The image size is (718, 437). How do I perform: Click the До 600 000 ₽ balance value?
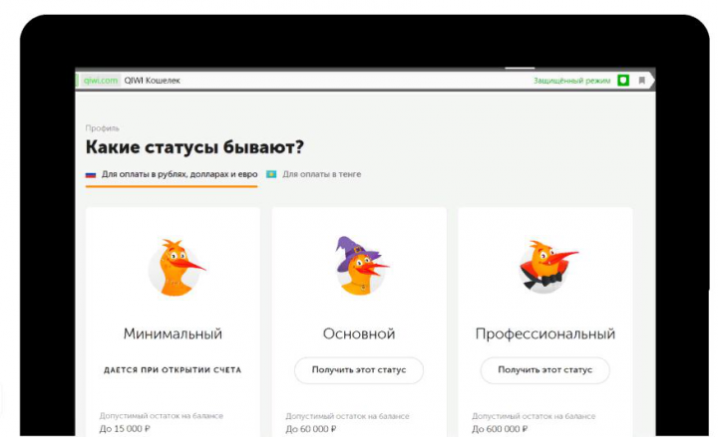tap(500, 429)
